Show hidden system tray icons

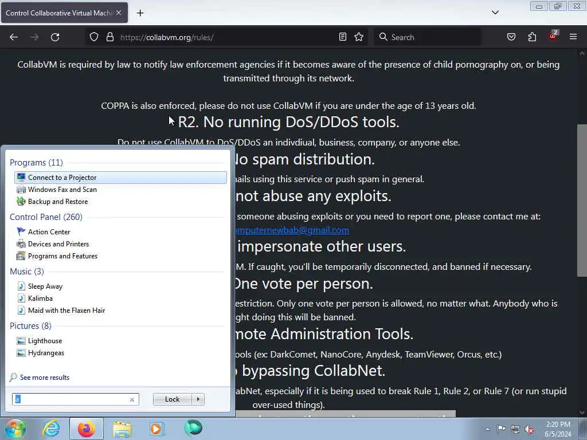[x=487, y=430]
